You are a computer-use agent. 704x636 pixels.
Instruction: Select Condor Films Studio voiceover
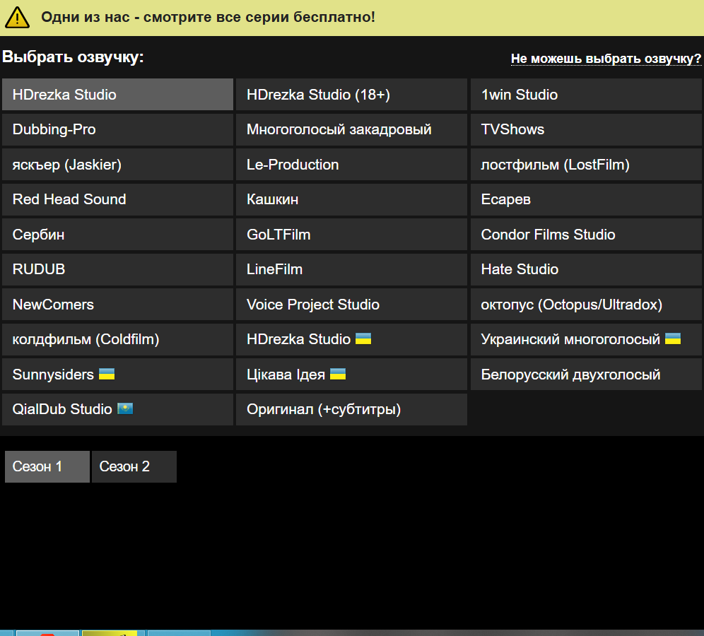(586, 235)
